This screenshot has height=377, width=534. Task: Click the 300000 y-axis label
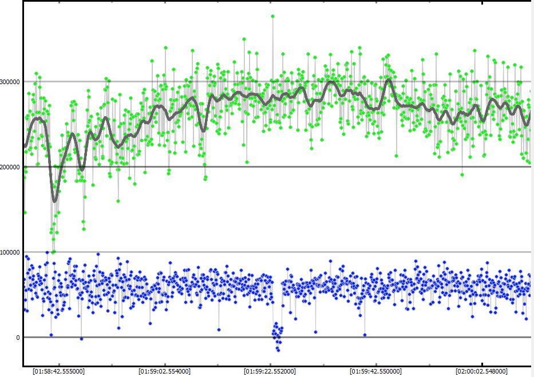click(11, 82)
